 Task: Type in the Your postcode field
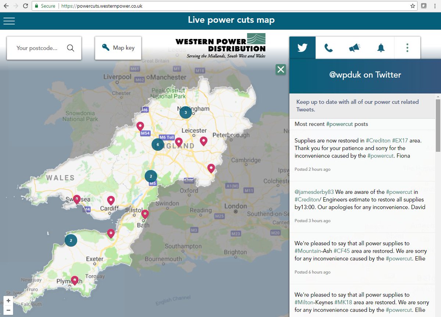tap(37, 48)
